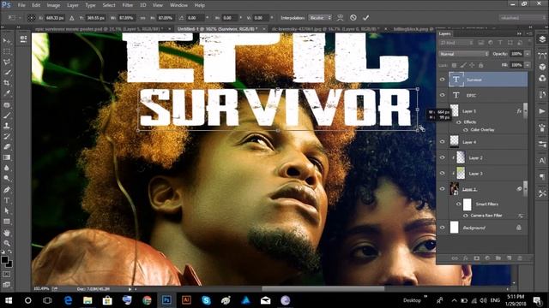Cancel the transform in options bar

point(353,17)
